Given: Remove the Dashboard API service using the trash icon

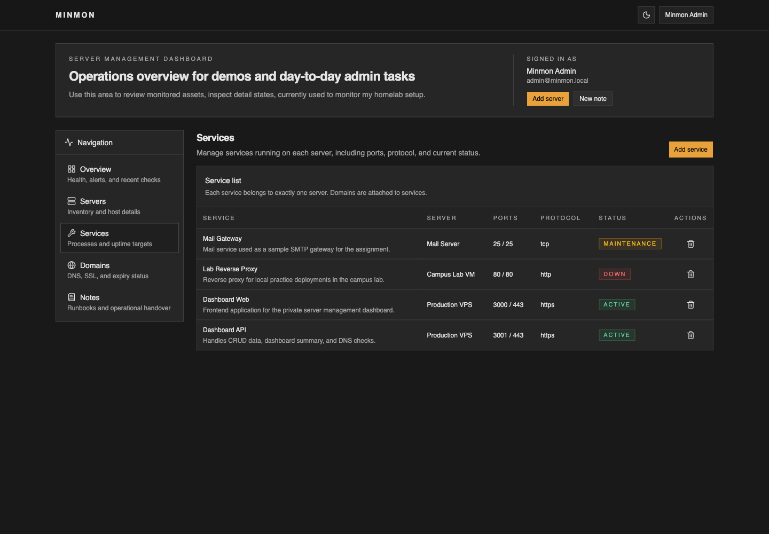Looking at the screenshot, I should [x=690, y=335].
